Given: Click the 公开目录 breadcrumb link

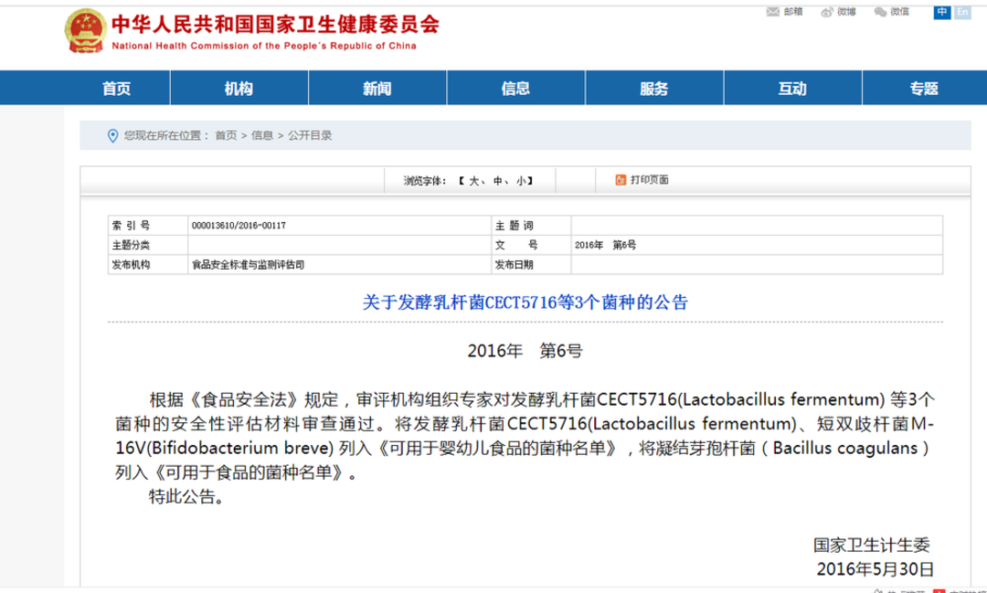Looking at the screenshot, I should [310, 135].
